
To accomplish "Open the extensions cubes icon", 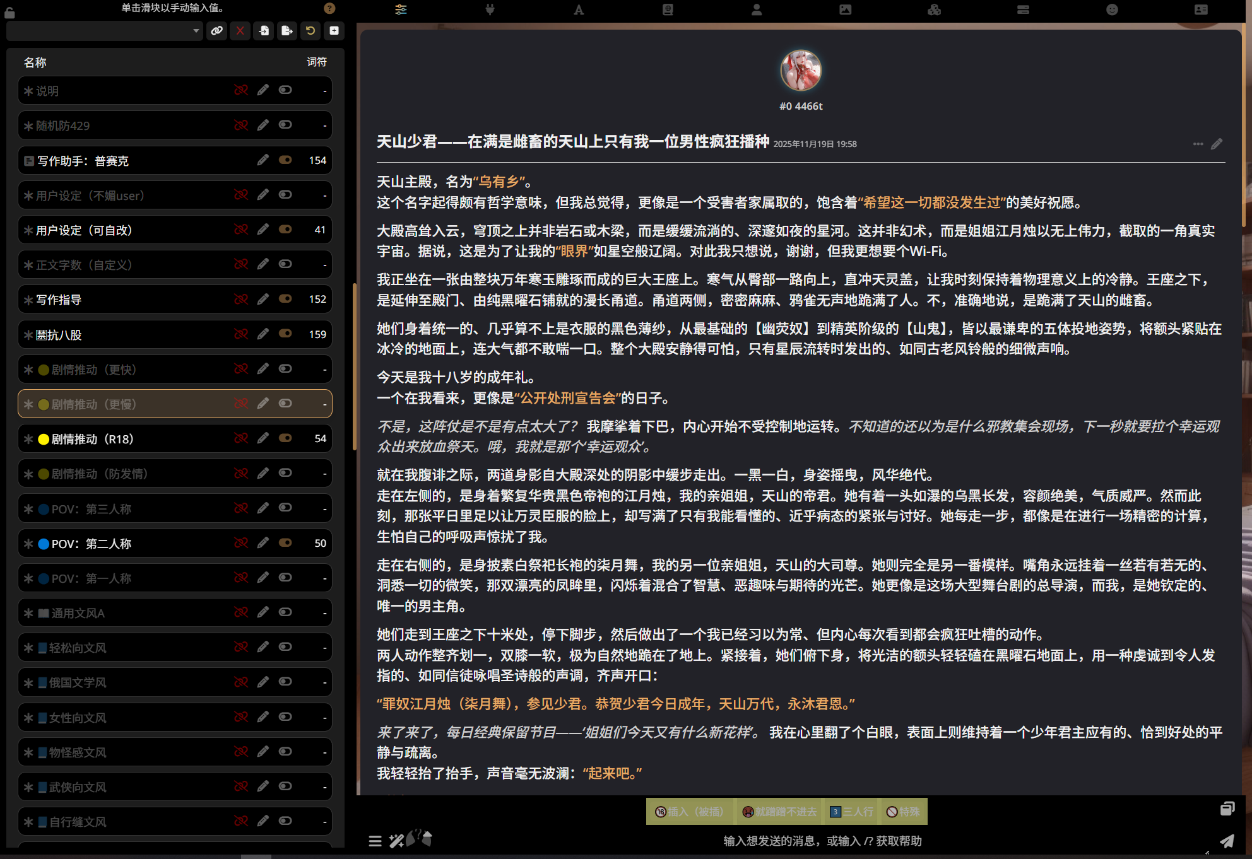I will point(934,9).
